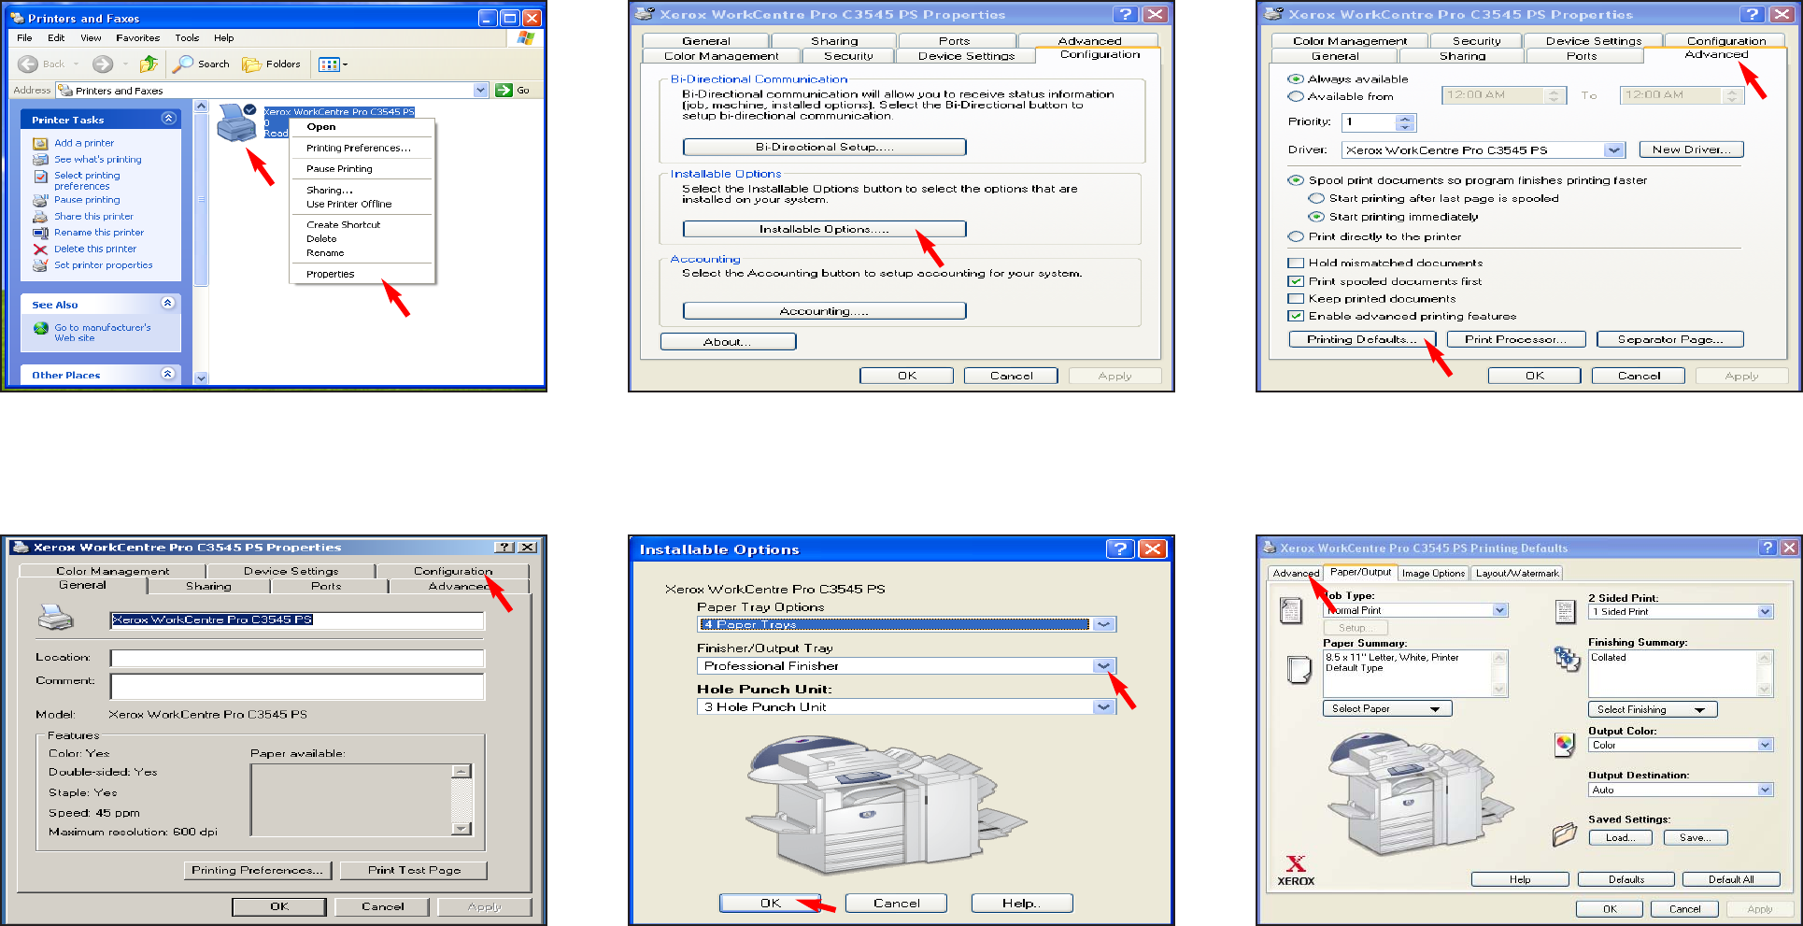Click the Set printer properties task icon
Screen dimensions: 1803x926
[x=40, y=265]
